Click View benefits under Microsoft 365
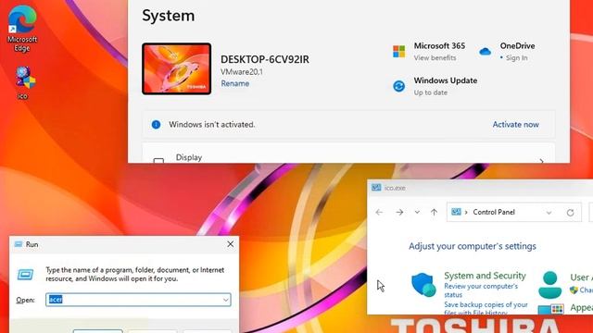The image size is (593, 333). [435, 57]
